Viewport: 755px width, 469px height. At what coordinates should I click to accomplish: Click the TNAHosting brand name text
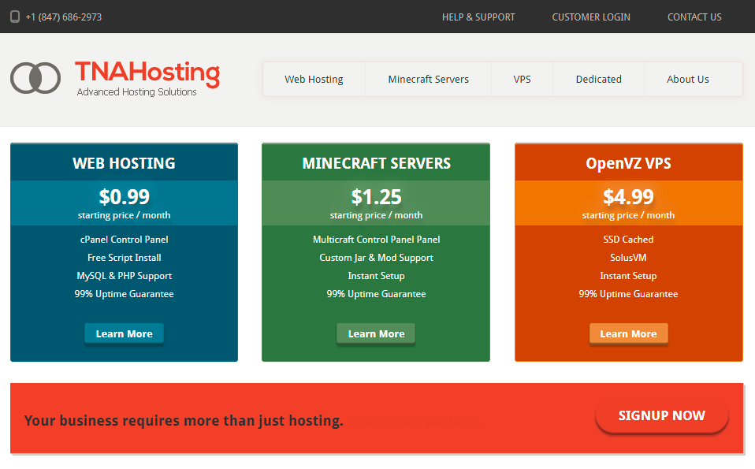147,73
